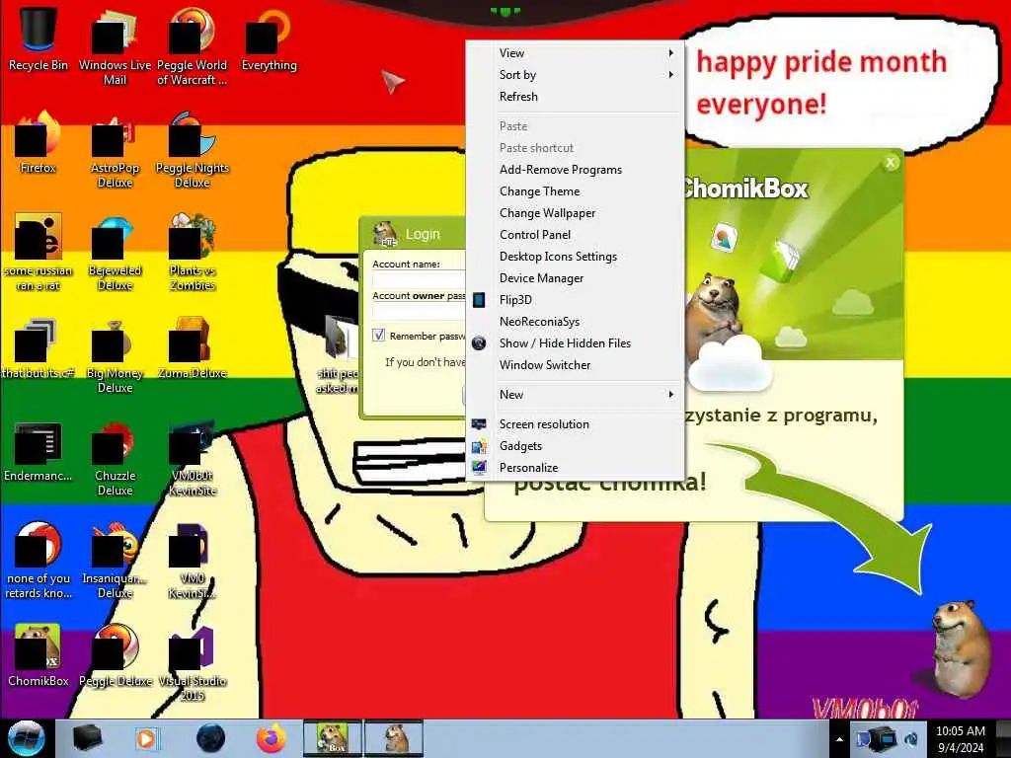1011x758 pixels.
Task: Show hidden system tray icons arrow
Action: (839, 739)
